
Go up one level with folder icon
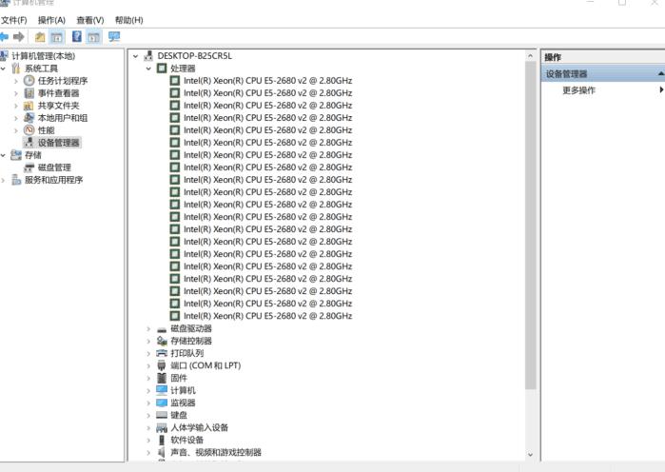pos(40,37)
